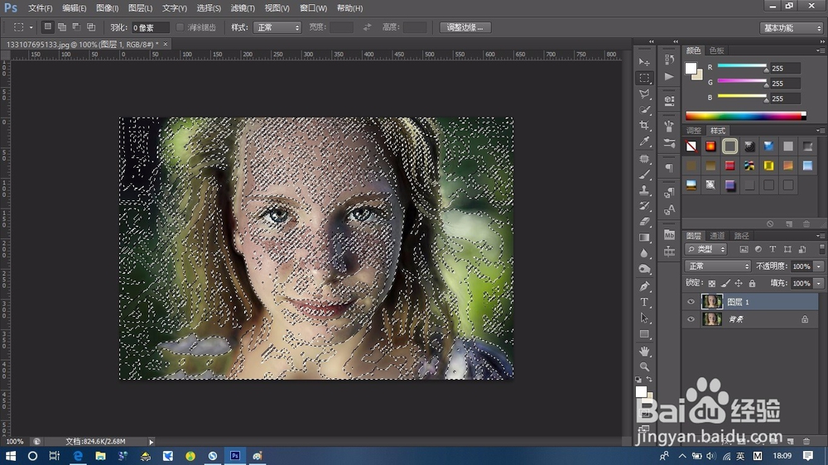Select the Zoom tool

point(644,367)
